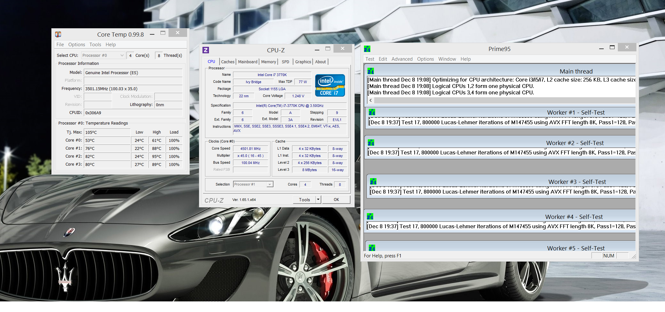665x312 pixels.
Task: Click the Core #0 temperature value 53°C
Action: (107, 140)
